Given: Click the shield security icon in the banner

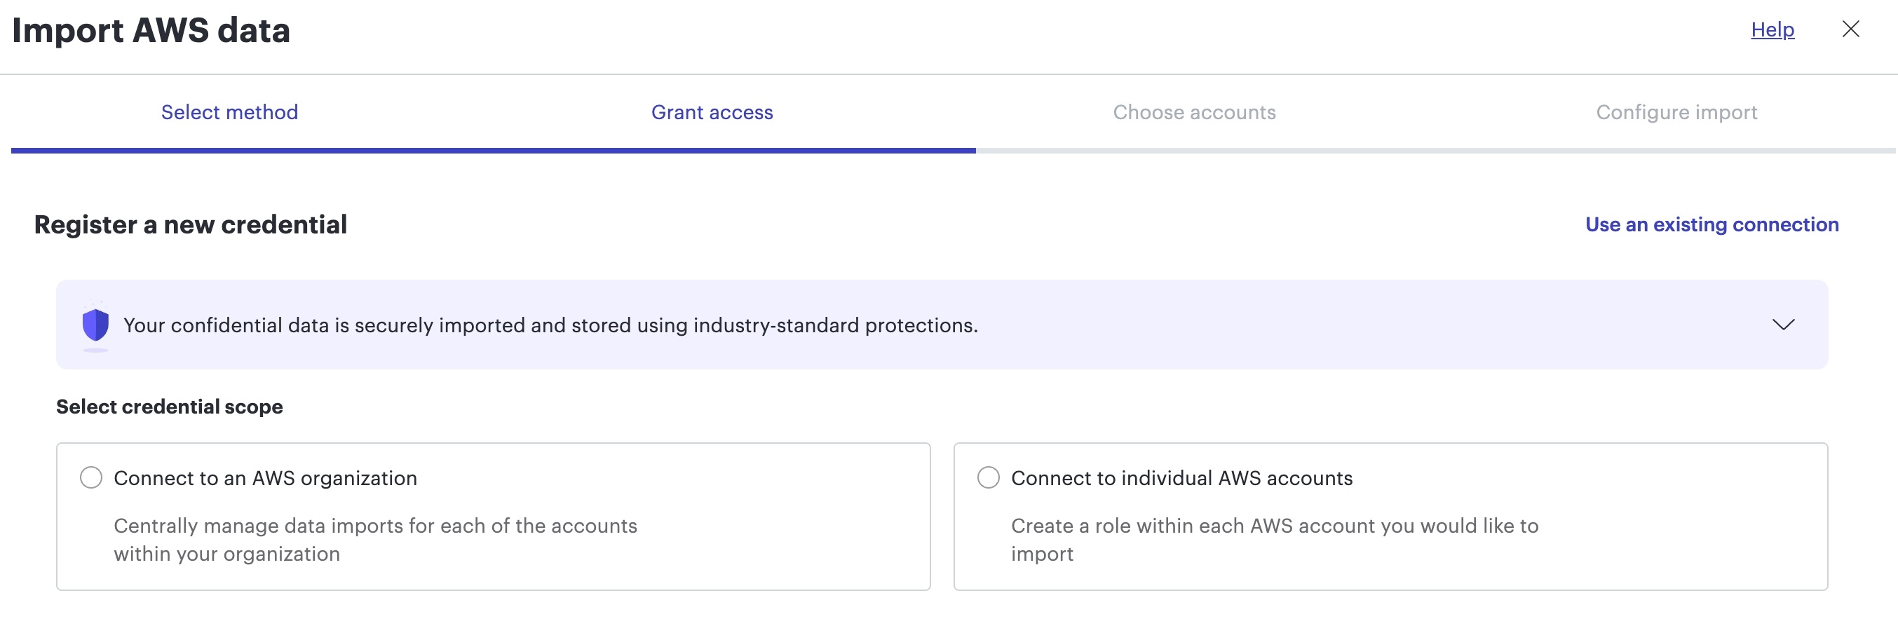Looking at the screenshot, I should 95,324.
